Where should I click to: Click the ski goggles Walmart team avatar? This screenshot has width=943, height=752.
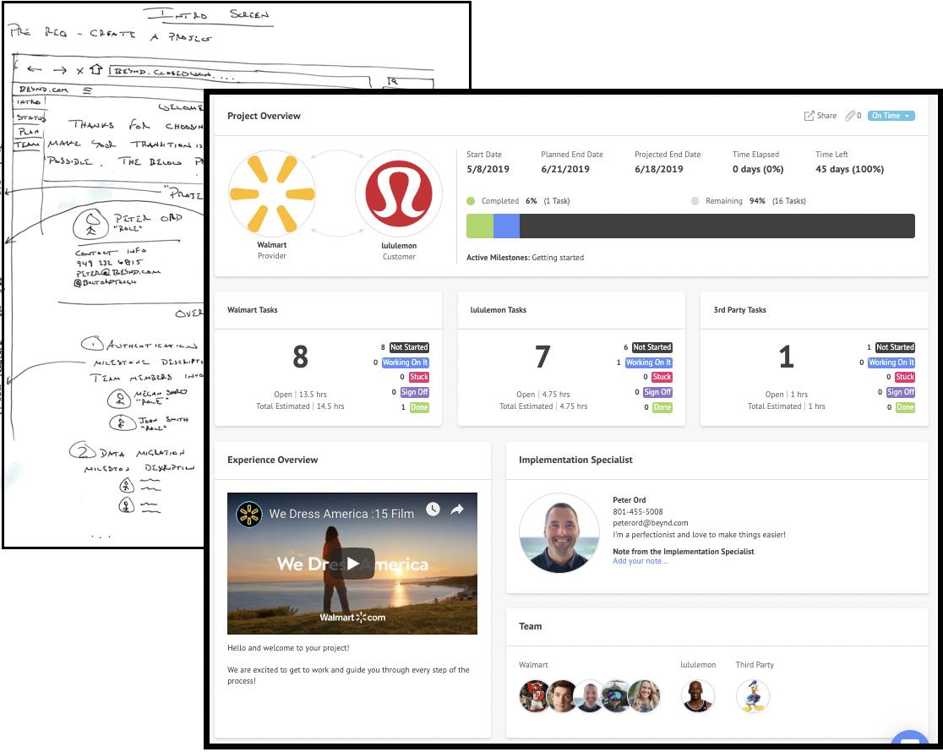click(x=617, y=696)
